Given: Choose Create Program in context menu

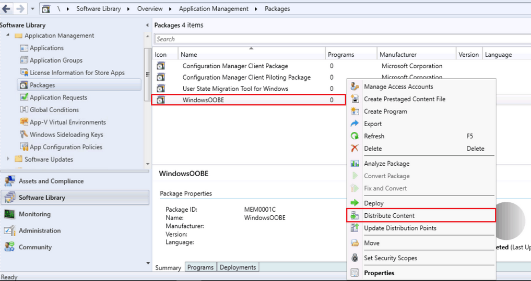Looking at the screenshot, I should [x=421, y=111].
